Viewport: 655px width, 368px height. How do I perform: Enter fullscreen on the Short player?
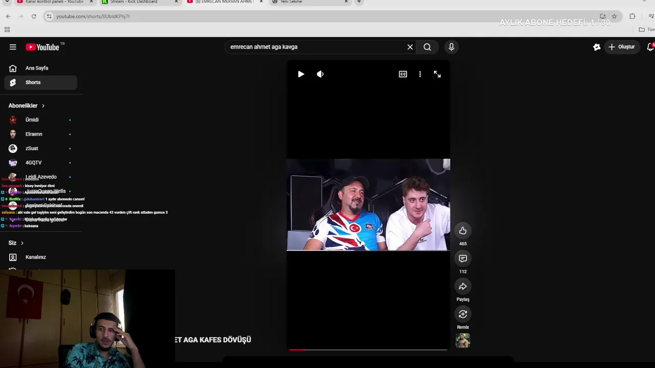click(437, 74)
